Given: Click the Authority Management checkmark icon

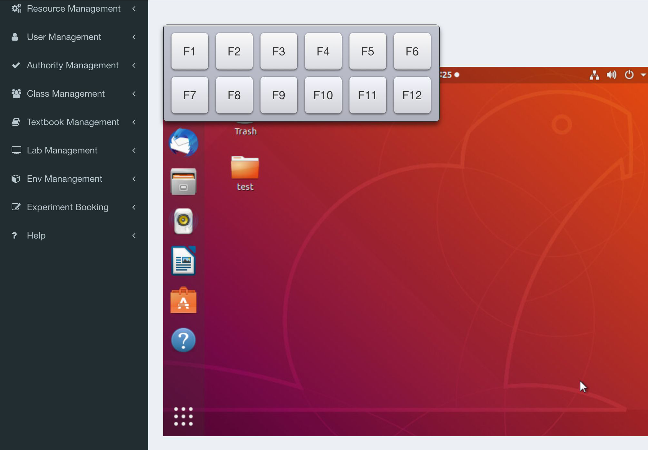Looking at the screenshot, I should click(x=16, y=65).
